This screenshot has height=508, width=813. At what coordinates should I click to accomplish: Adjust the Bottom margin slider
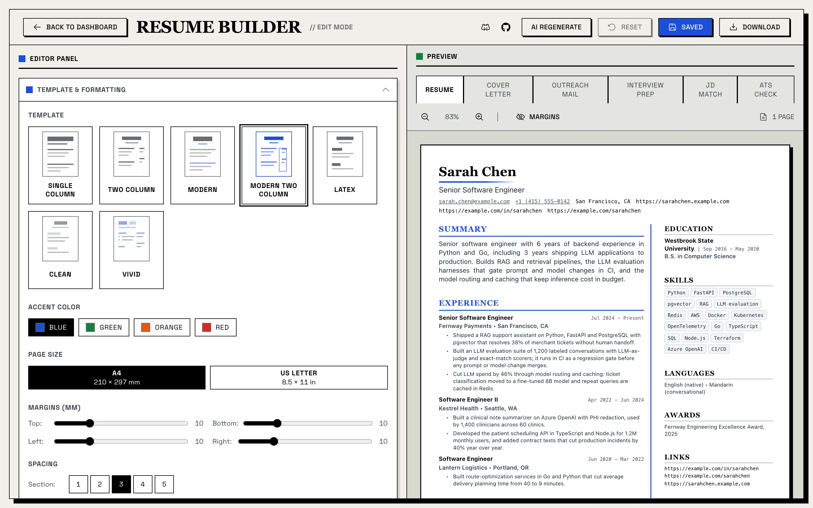308,423
